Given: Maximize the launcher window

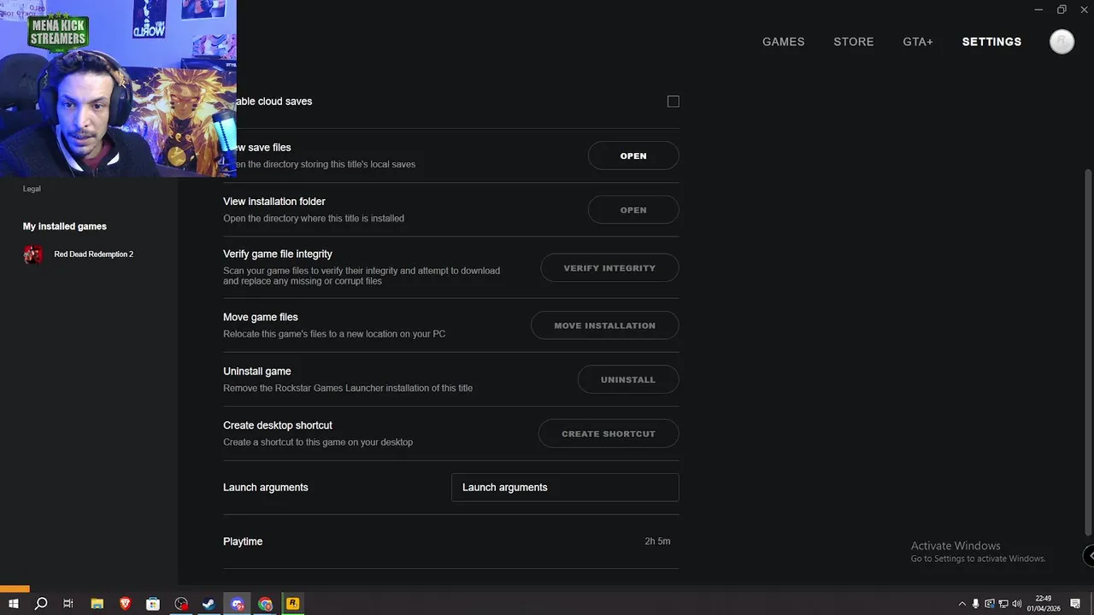Looking at the screenshot, I should (1062, 9).
